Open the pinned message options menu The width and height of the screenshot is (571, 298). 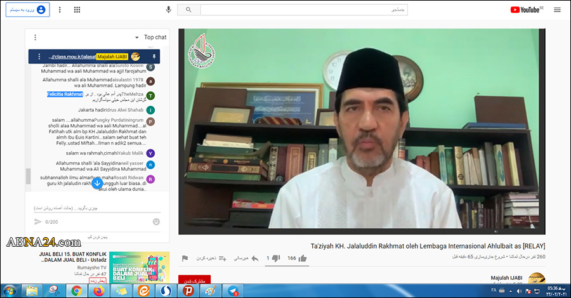point(39,56)
